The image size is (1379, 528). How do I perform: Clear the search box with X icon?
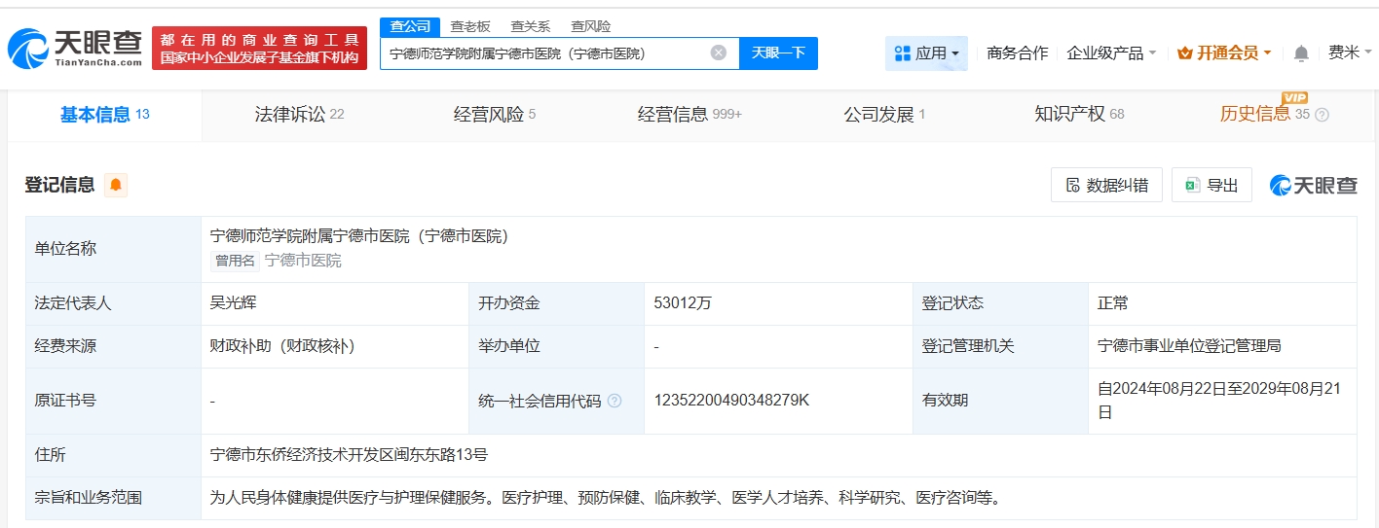719,53
